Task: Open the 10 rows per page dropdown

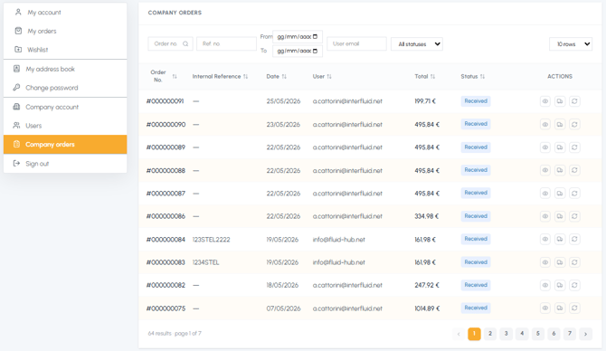Action: click(x=571, y=44)
